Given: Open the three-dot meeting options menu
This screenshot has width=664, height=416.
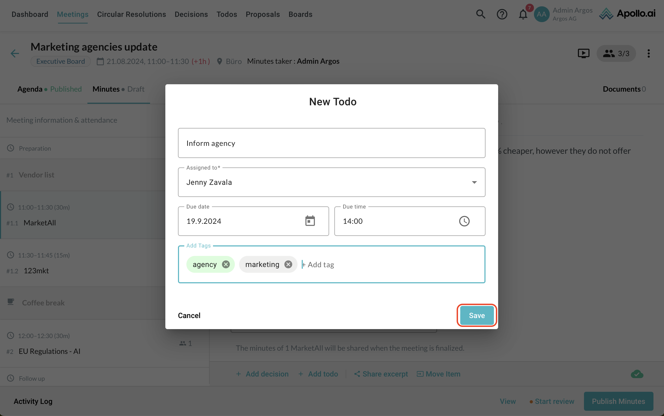Looking at the screenshot, I should pyautogui.click(x=648, y=53).
